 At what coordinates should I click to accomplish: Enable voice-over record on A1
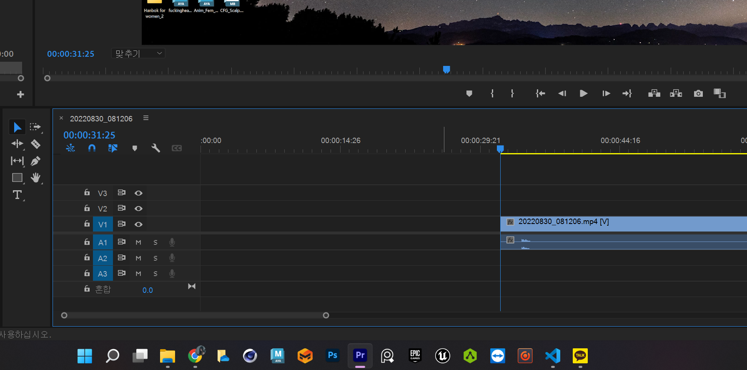click(172, 242)
